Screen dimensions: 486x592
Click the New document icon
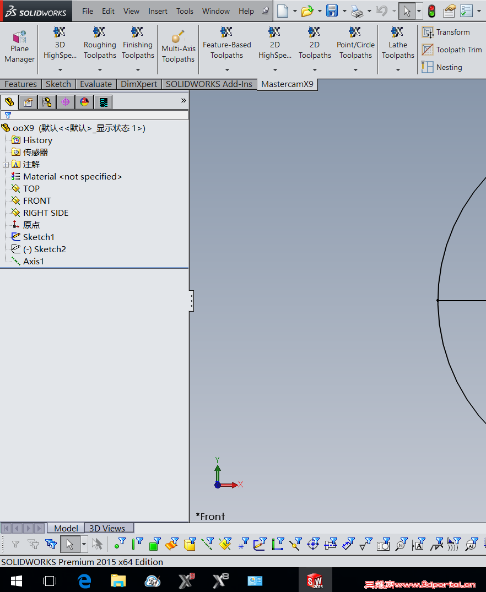[283, 11]
